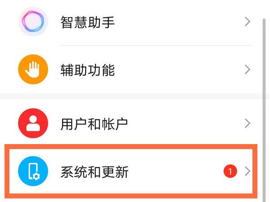Open 用户和帐户 using its chevron arrow
270x202 pixels.
point(247,123)
